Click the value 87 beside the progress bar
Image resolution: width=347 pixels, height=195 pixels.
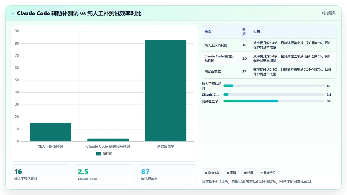click(x=328, y=101)
